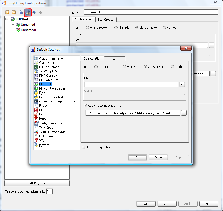Select Test-Spec icon
Image resolution: width=223 pixels, height=211 pixels.
click(x=36, y=127)
